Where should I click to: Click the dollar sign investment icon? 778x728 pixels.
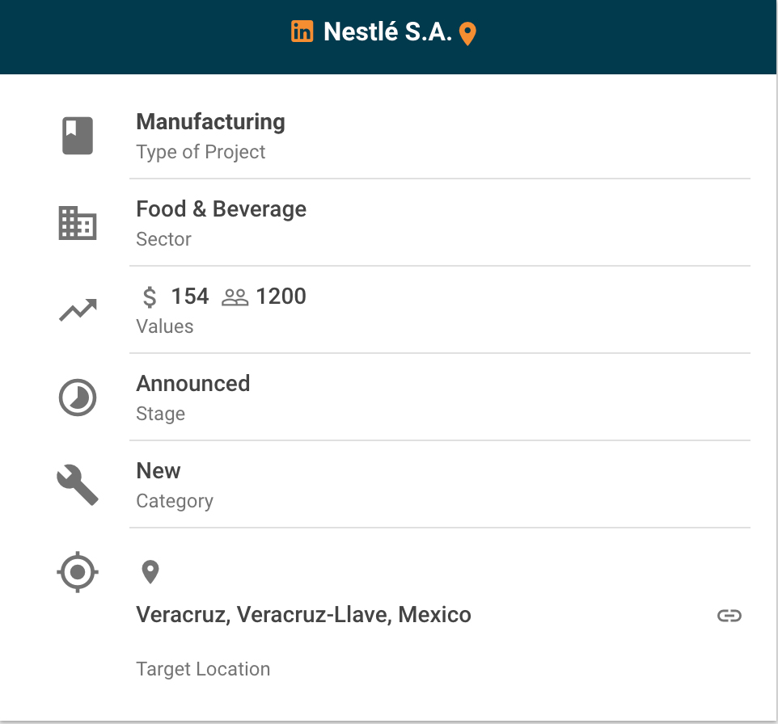click(x=150, y=297)
